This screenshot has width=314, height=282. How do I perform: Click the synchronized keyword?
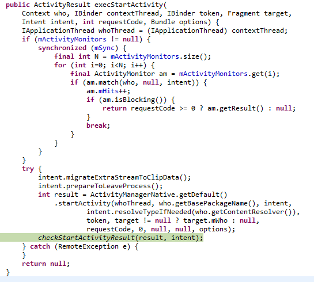(x=62, y=48)
